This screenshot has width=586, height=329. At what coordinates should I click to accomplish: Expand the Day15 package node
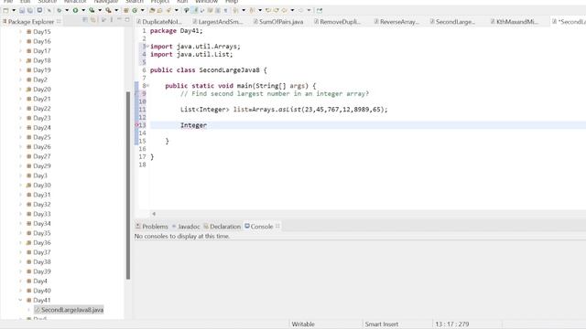coord(20,32)
